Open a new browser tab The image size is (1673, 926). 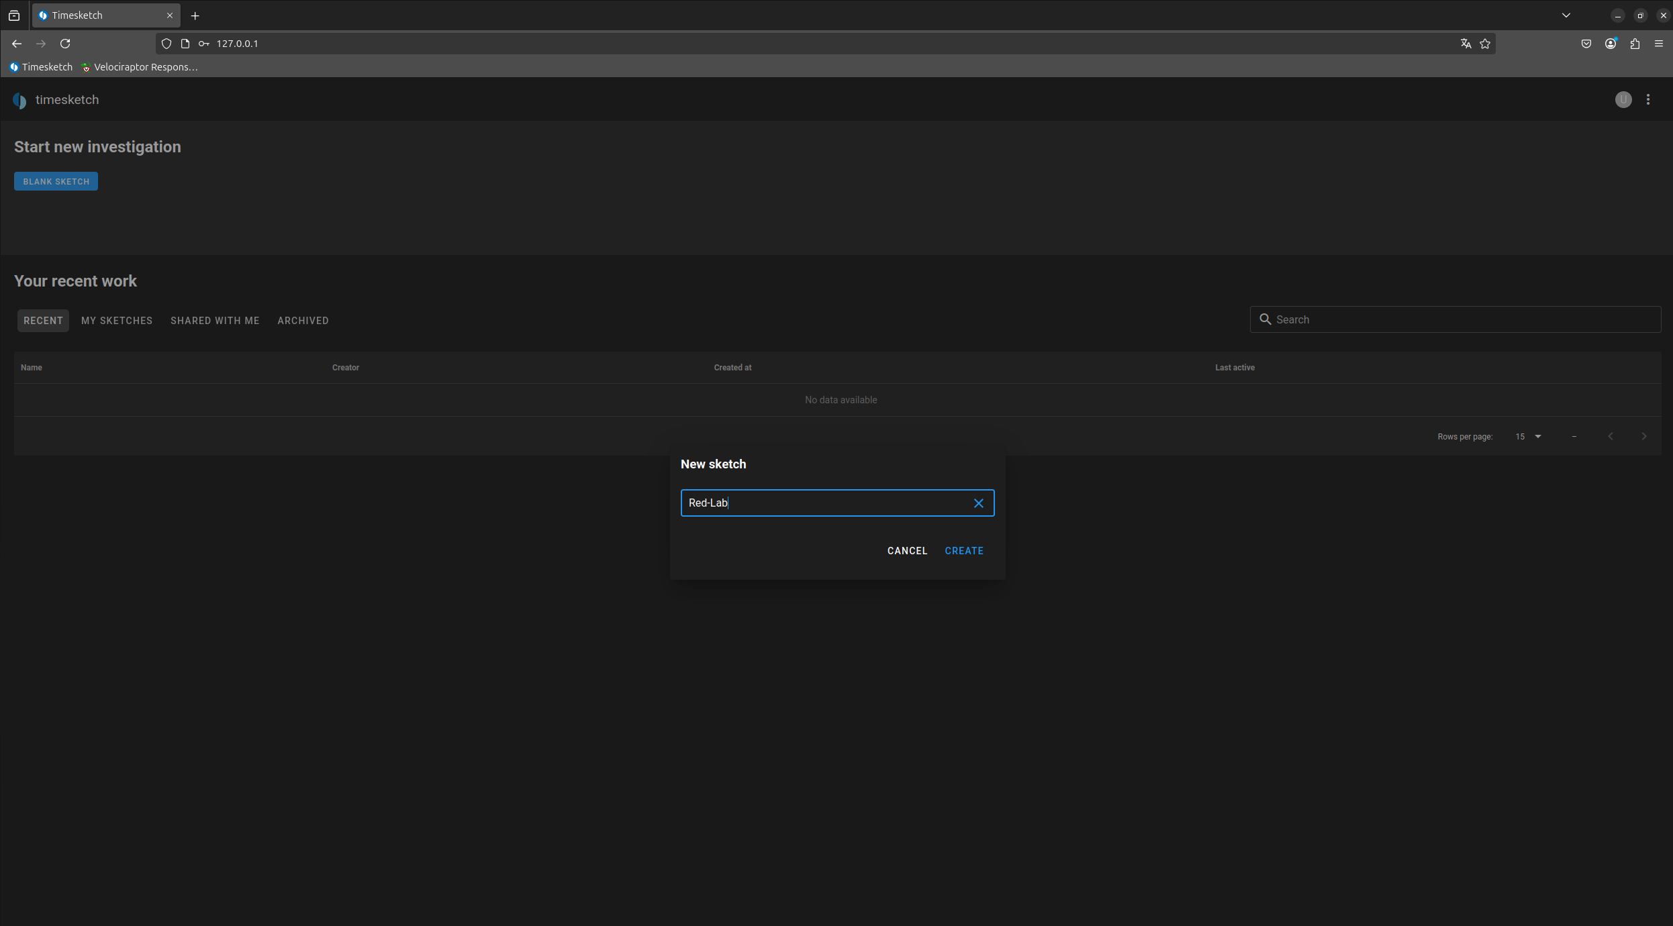pos(195,15)
